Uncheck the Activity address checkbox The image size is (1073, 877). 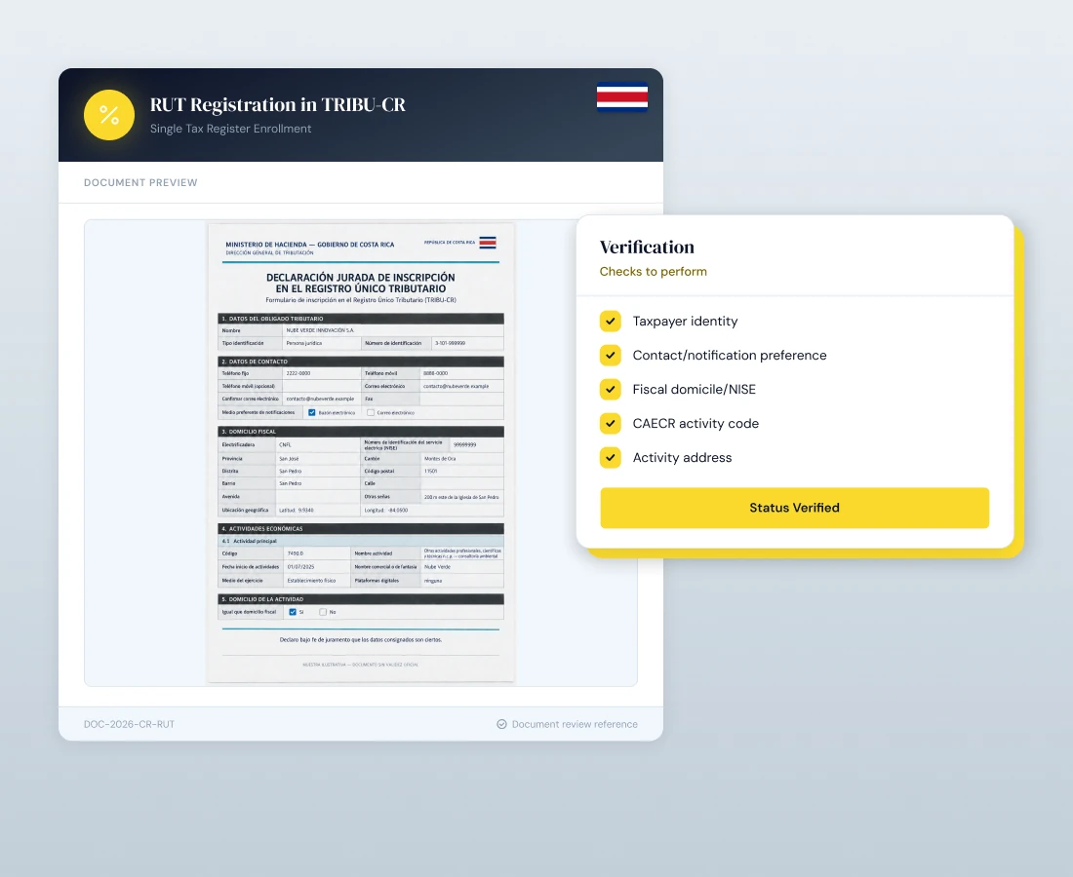coord(611,458)
